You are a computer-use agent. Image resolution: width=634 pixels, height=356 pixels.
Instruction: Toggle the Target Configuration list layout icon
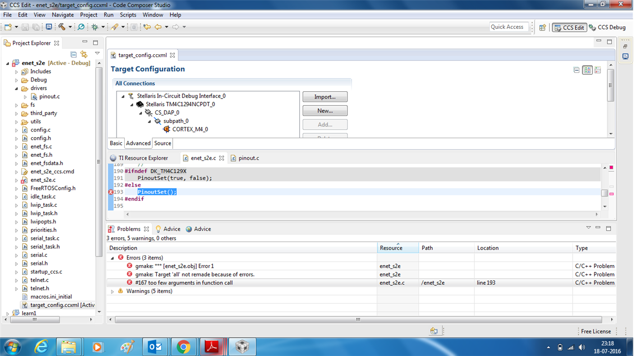click(597, 70)
